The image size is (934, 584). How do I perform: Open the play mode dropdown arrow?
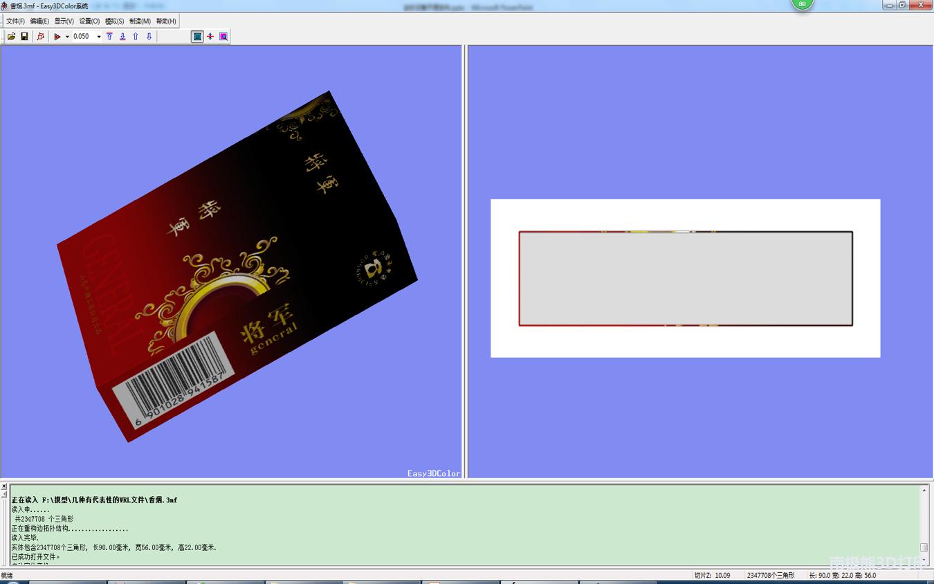point(66,37)
